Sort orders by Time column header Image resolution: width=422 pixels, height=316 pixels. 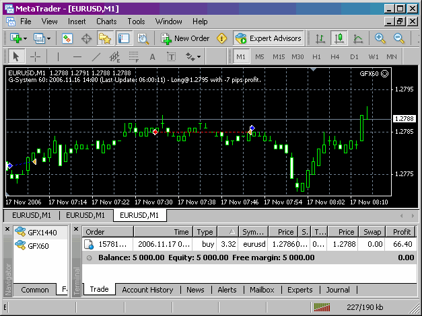pyautogui.click(x=164, y=232)
